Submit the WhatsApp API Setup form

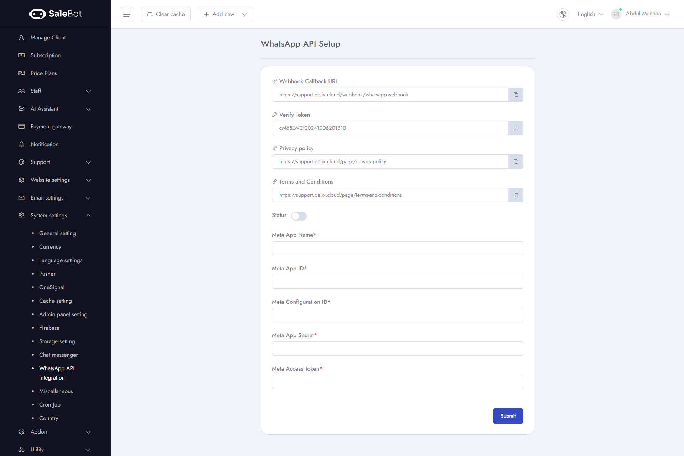(508, 416)
